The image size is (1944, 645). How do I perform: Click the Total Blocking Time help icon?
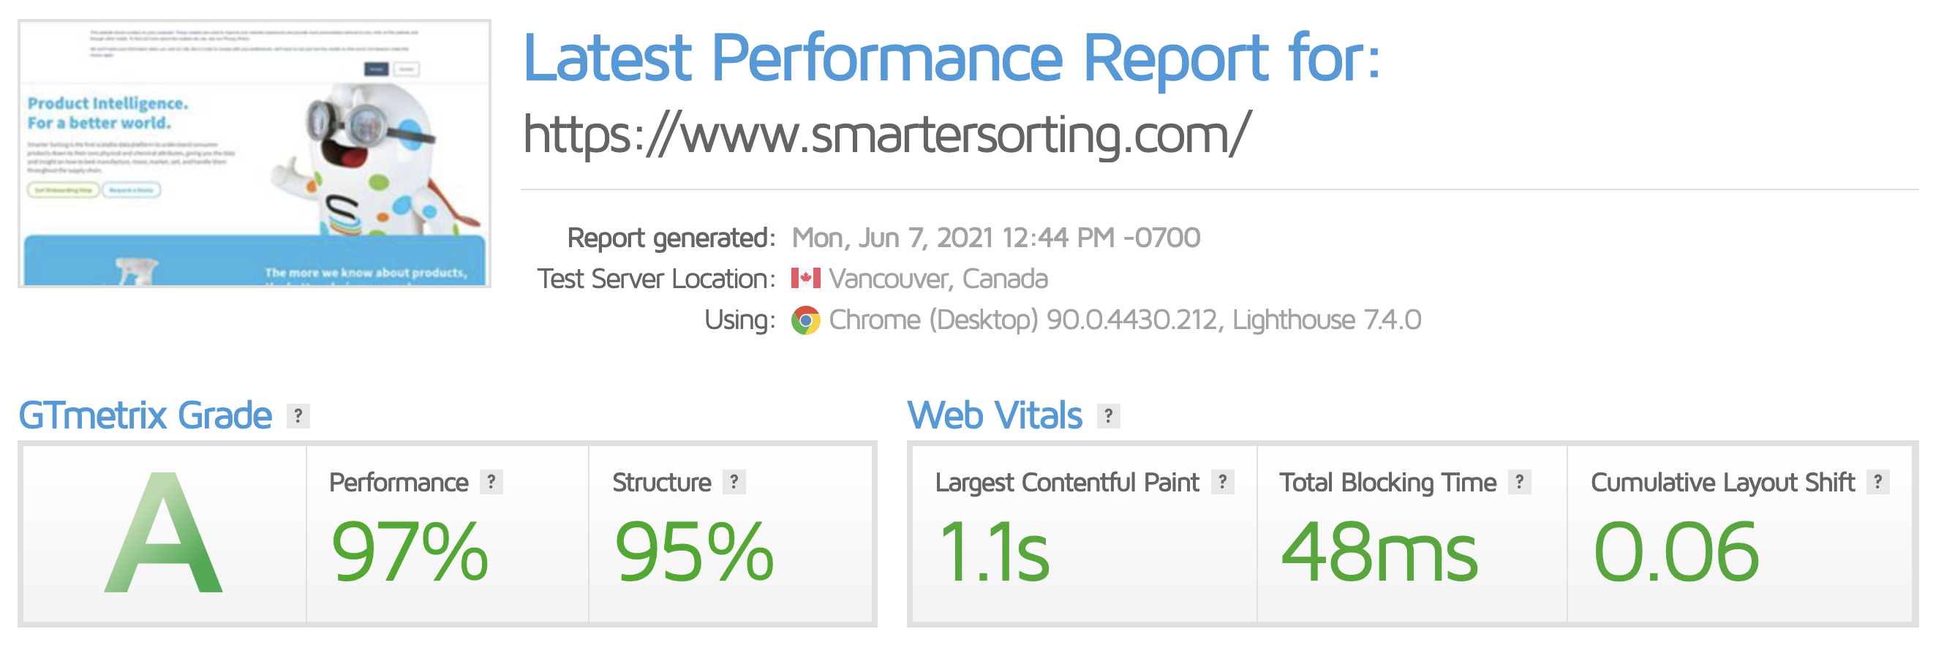(1519, 482)
